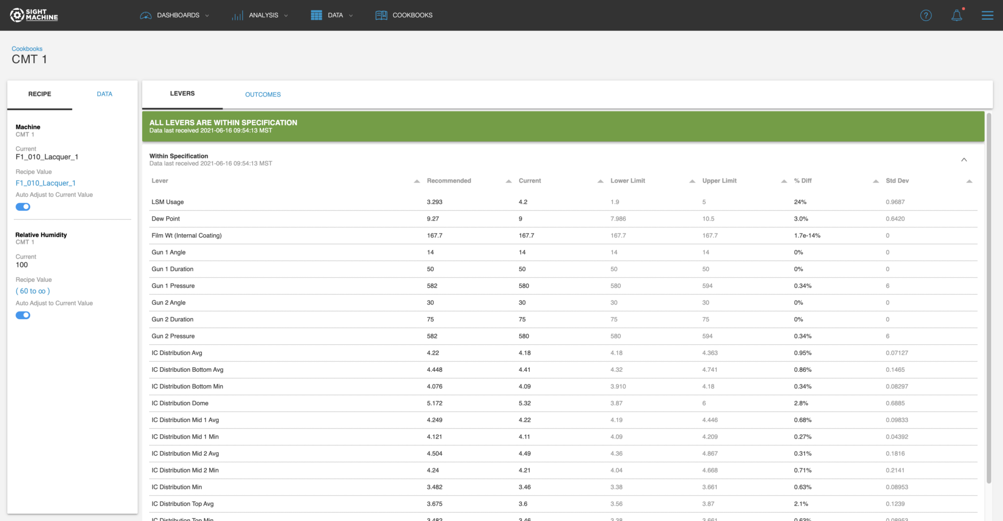Expand the Data dropdown
This screenshot has height=521, width=1003.
351,16
